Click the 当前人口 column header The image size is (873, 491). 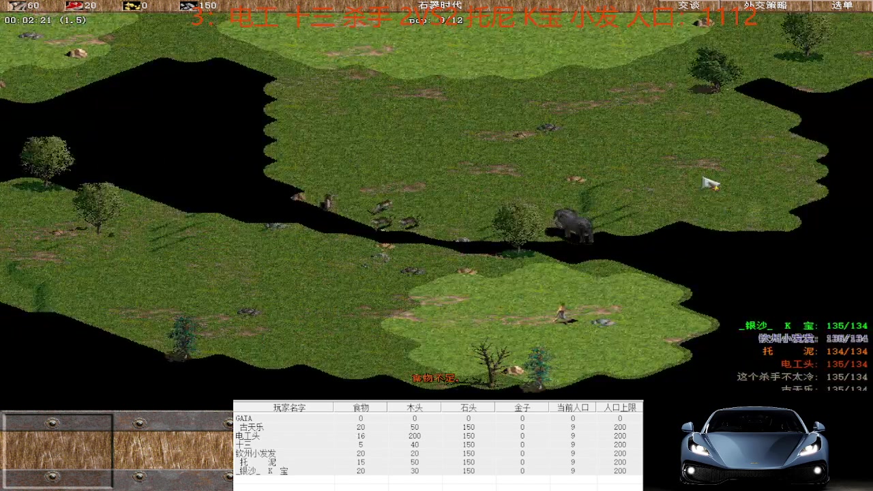pyautogui.click(x=573, y=407)
